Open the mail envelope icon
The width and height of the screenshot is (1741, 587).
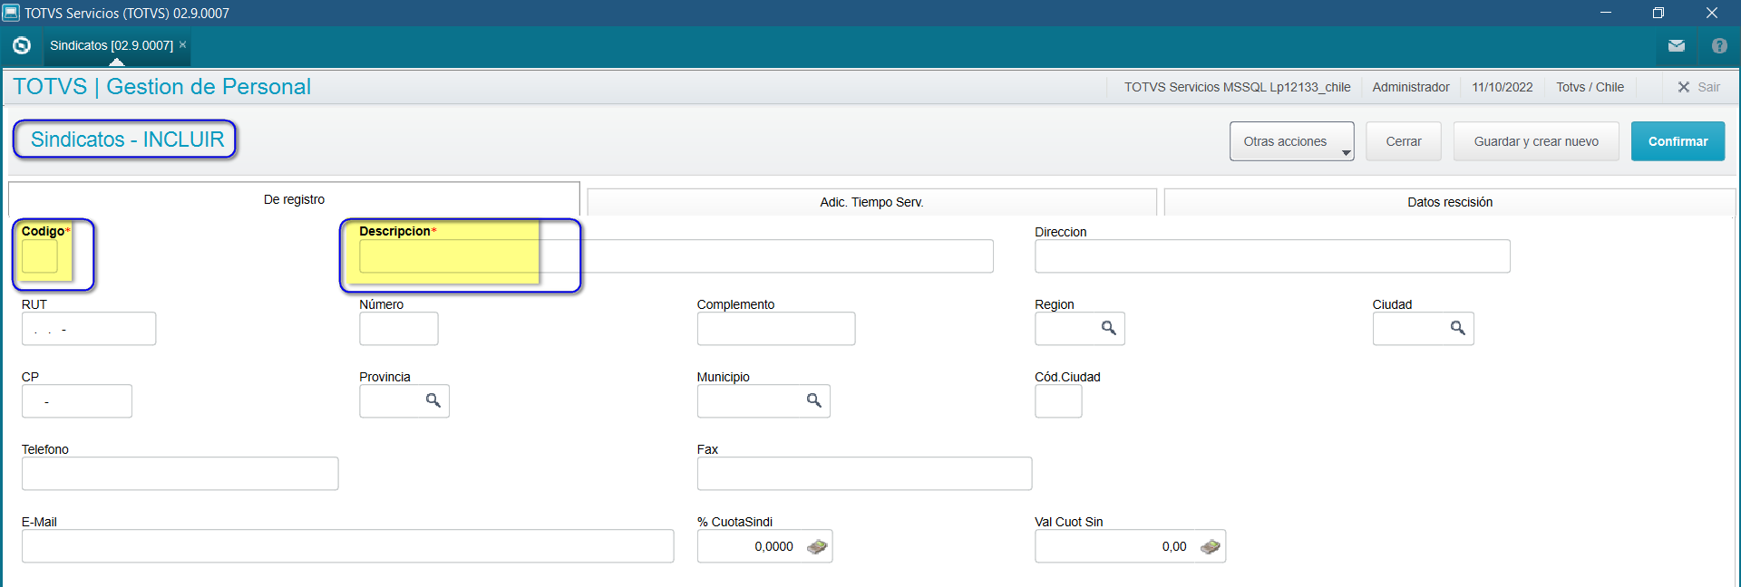tap(1676, 45)
